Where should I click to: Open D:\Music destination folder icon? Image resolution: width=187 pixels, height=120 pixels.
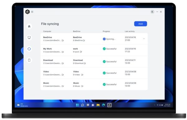point(82,86)
